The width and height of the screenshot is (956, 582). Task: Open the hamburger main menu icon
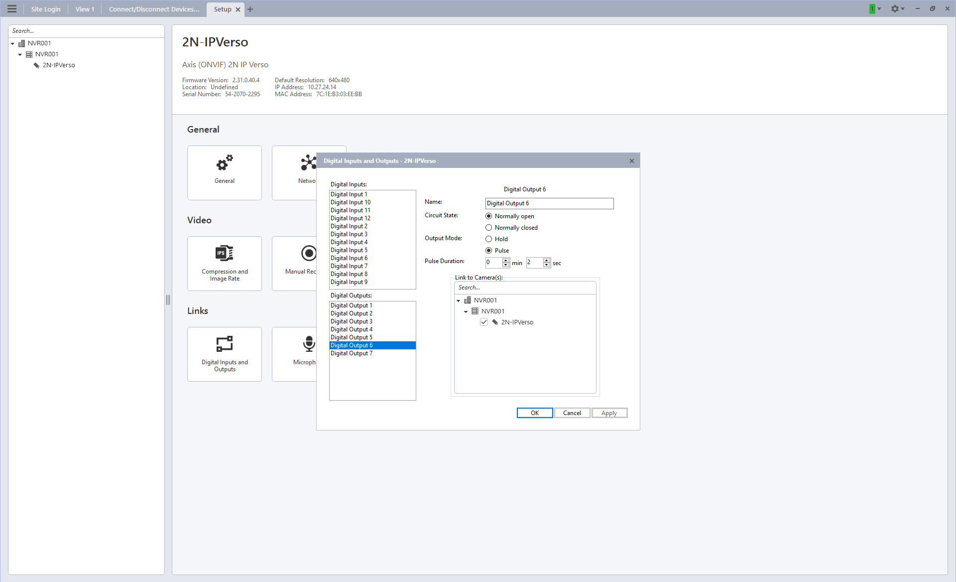12,9
